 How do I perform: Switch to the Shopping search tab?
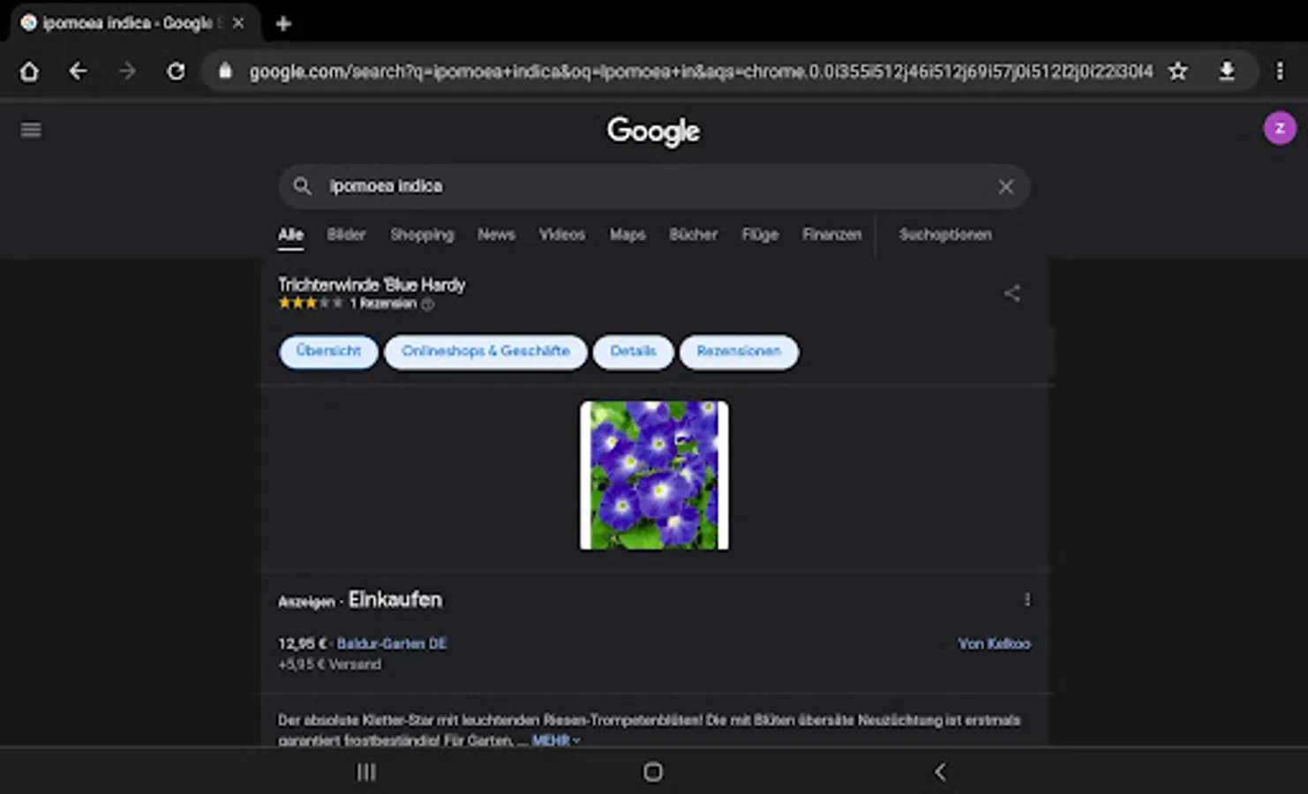[422, 235]
